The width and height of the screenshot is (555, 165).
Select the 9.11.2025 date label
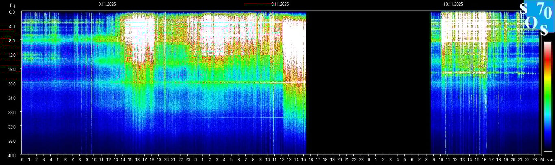[x=280, y=4]
